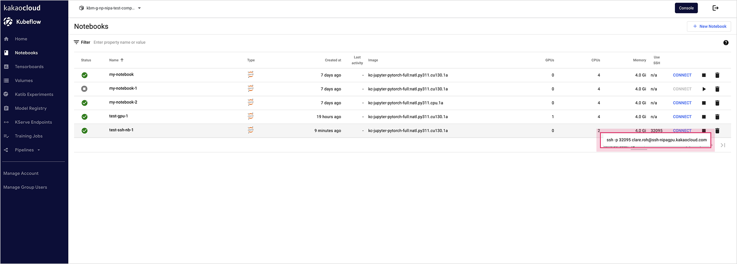The image size is (737, 264).
Task: Expand the Pipelines menu
Action: [27, 150]
